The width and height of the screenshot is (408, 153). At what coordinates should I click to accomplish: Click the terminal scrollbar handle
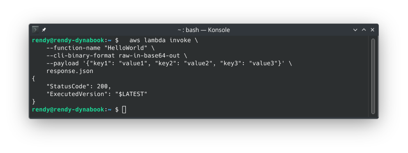(373, 76)
